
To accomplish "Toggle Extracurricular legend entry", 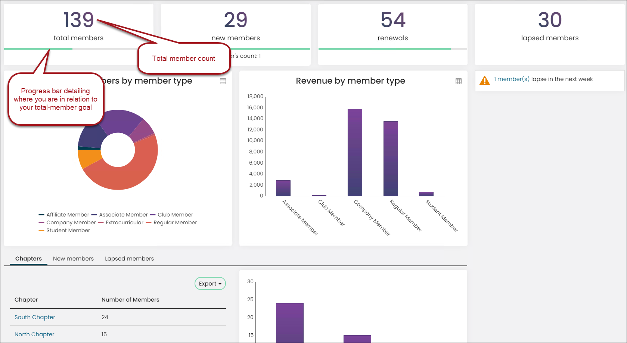I will [x=121, y=222].
